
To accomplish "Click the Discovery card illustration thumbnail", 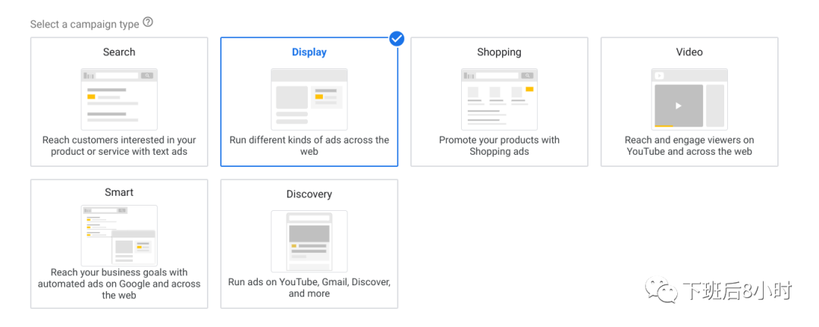I will [309, 241].
